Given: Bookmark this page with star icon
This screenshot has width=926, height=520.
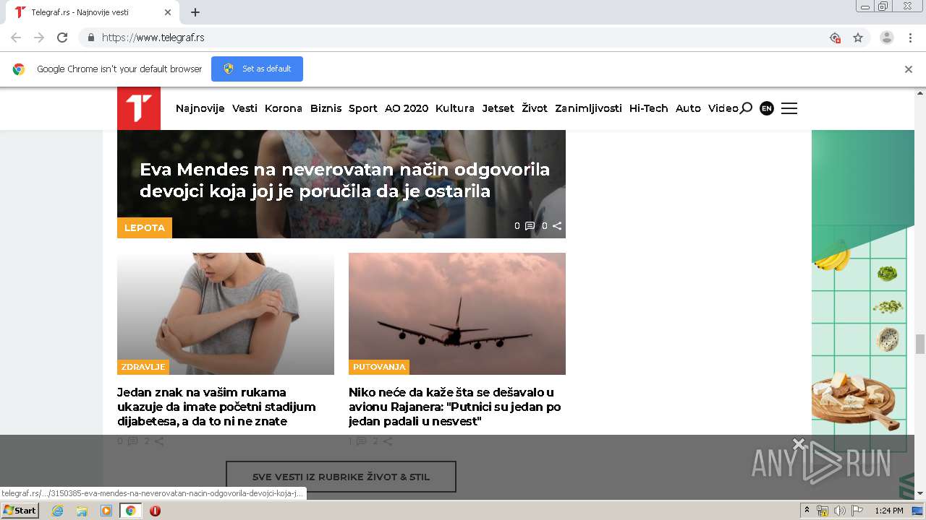Looking at the screenshot, I should pyautogui.click(x=858, y=38).
